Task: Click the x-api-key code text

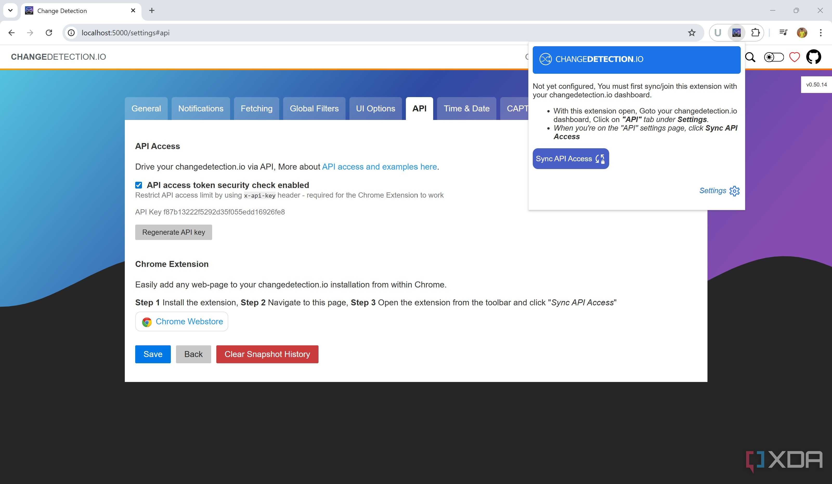Action: 259,196
